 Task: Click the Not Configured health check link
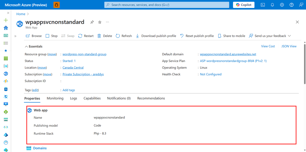[x=211, y=74]
